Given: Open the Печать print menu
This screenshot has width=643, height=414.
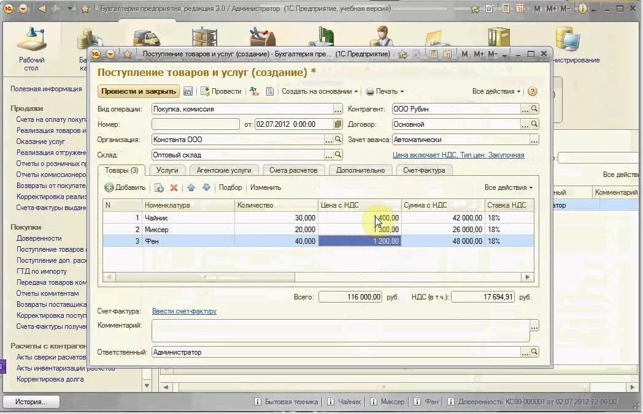Looking at the screenshot, I should pos(385,91).
